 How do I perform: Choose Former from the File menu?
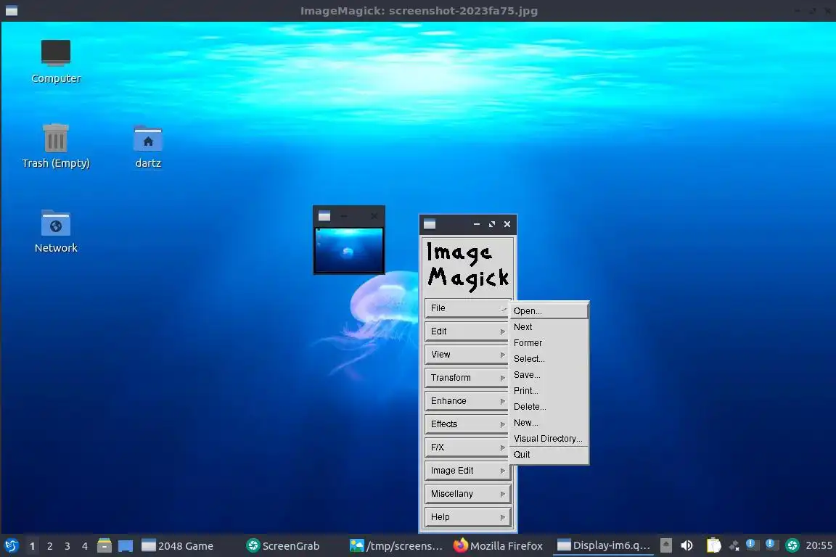[549, 343]
